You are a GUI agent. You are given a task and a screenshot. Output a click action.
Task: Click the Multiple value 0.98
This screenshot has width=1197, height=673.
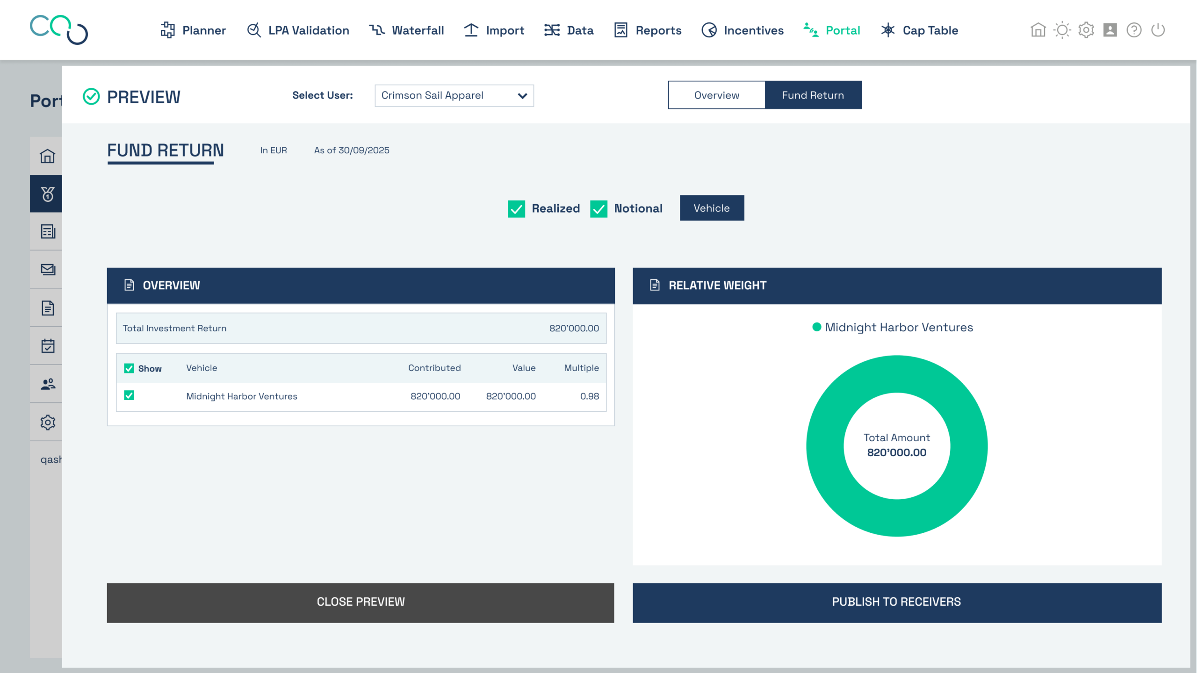589,396
